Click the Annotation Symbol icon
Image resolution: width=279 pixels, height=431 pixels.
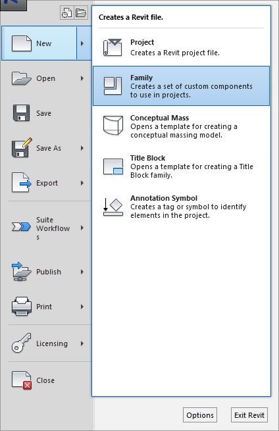pos(113,207)
